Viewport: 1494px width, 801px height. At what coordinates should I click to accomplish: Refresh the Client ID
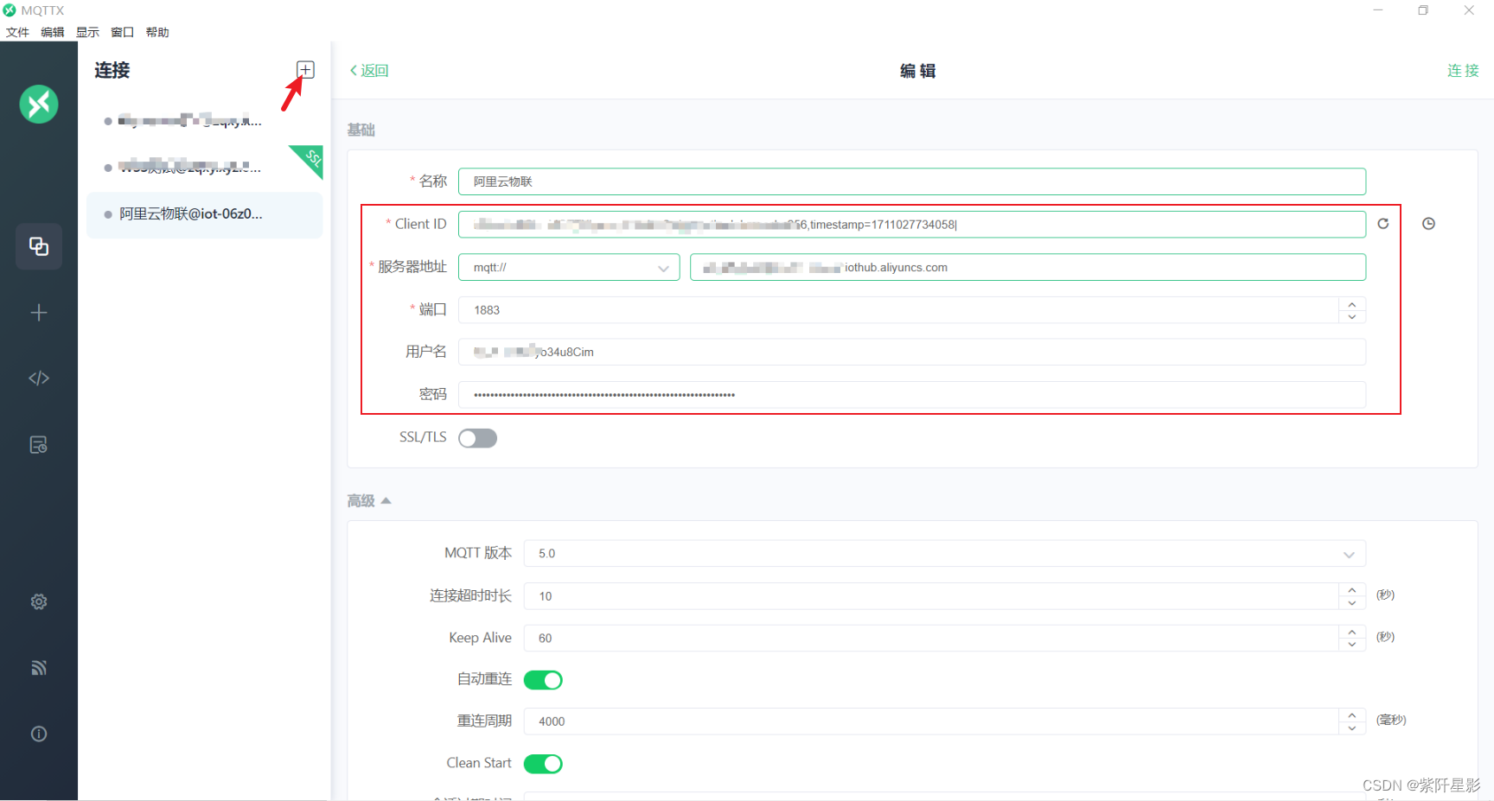coord(1383,224)
